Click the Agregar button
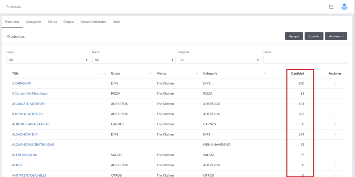The width and height of the screenshot is (355, 177). 294,36
